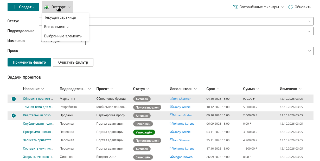Deselect the Квартальный обзо… row checkmark
320x161 pixels.
coord(14,115)
